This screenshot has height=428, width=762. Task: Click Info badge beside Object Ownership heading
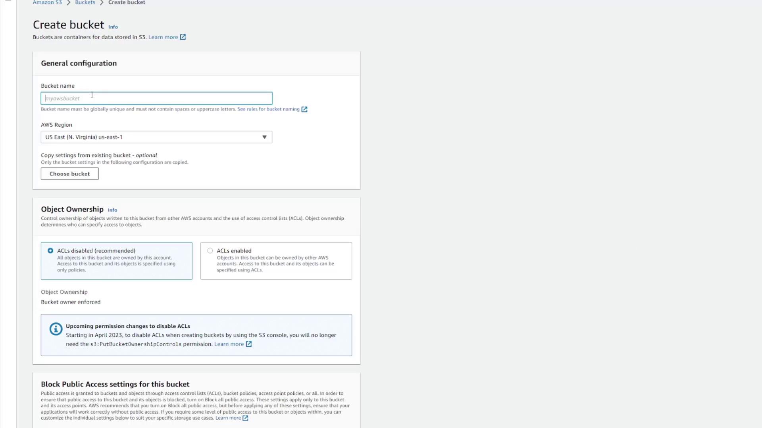[112, 210]
